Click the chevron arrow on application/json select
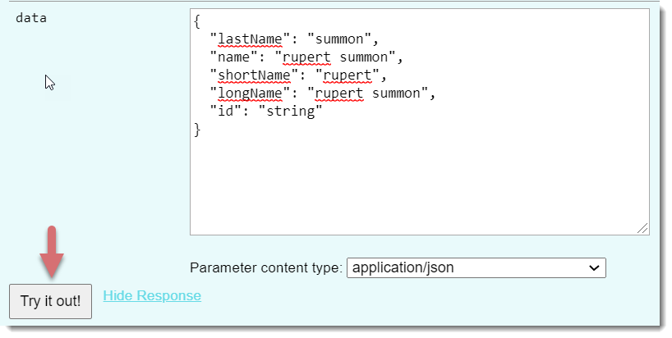This screenshot has width=672, height=338. [595, 267]
